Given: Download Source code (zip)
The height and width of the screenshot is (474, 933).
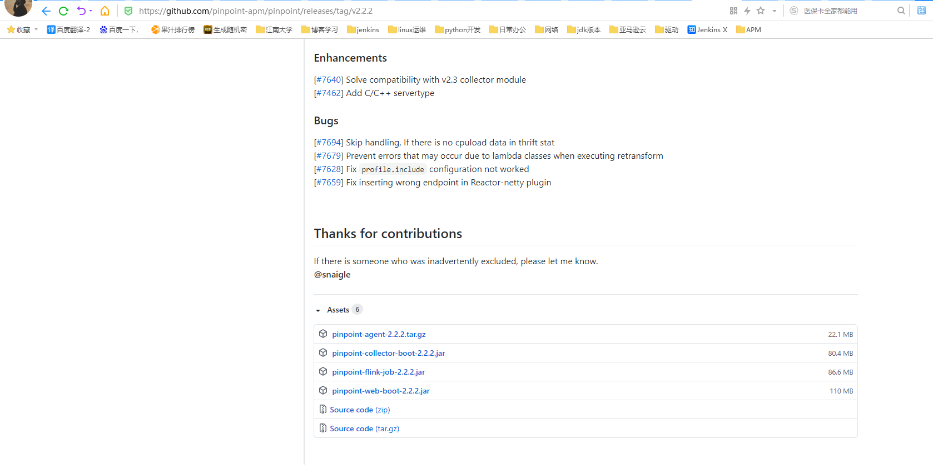Looking at the screenshot, I should tap(360, 410).
